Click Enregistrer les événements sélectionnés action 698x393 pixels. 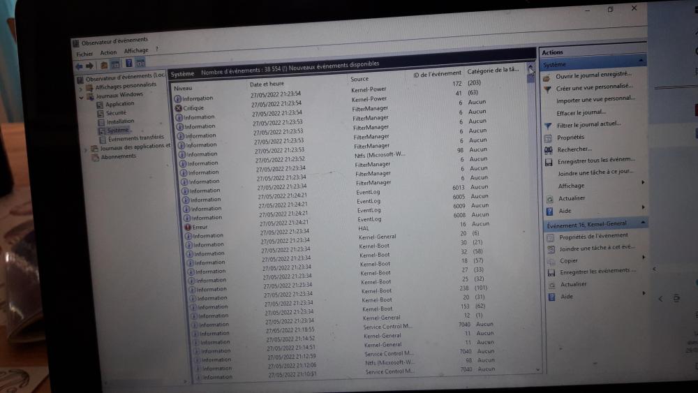tap(597, 271)
